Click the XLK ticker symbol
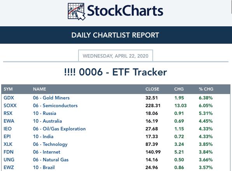The width and height of the screenshot is (232, 171). click(x=8, y=144)
